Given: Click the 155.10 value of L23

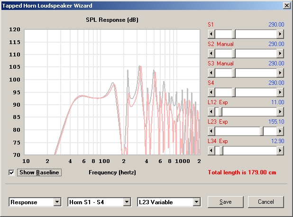Looking at the screenshot, I should (276, 122).
